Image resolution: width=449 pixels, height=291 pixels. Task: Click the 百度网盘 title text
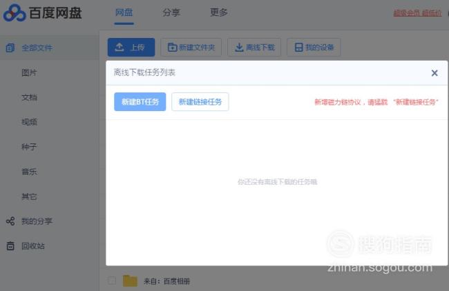[x=55, y=13]
